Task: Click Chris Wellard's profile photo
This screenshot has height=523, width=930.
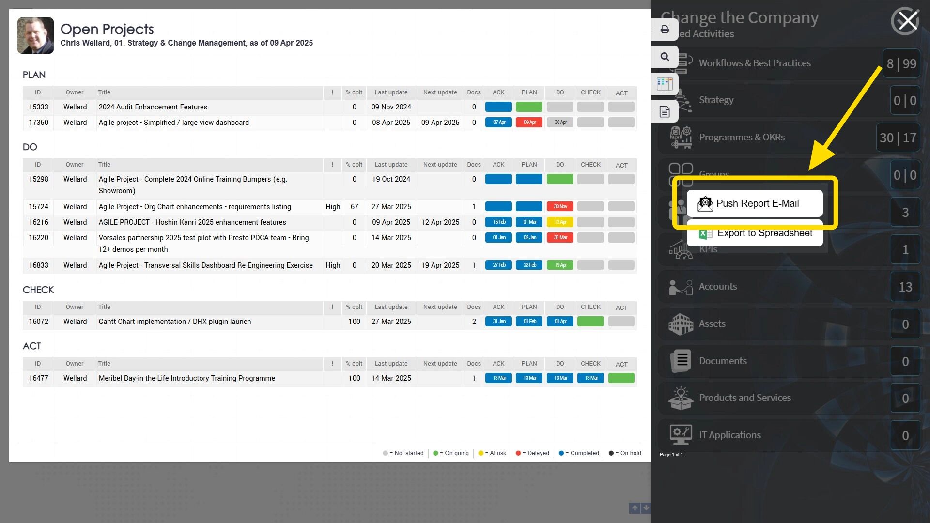Action: [35, 35]
